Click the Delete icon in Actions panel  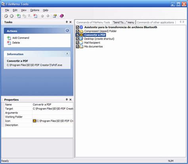click(x=9, y=43)
